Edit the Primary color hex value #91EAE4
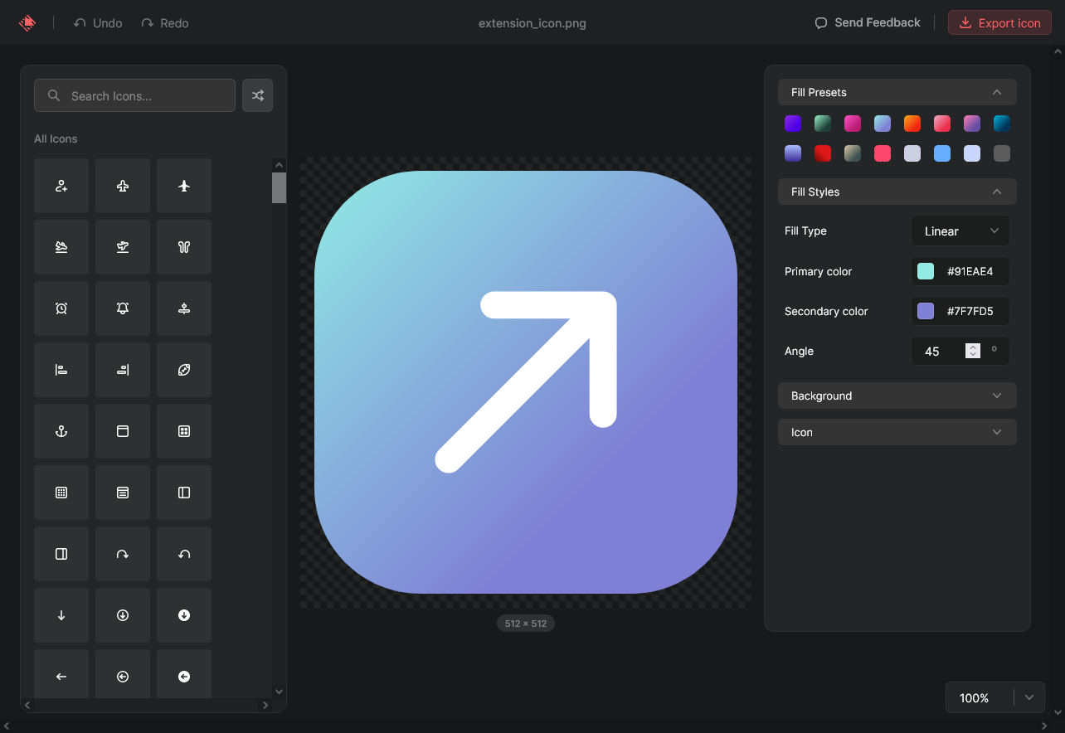1065x733 pixels. point(970,271)
